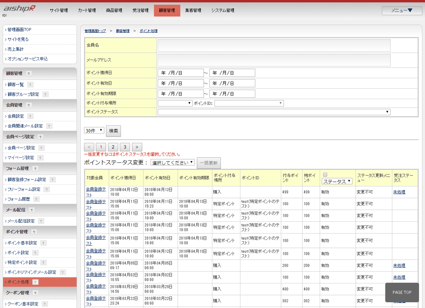Image resolution: width=425 pixels, height=308 pixels.
Task: Click help icon beside 特定ポイント設定
Action: point(43,263)
